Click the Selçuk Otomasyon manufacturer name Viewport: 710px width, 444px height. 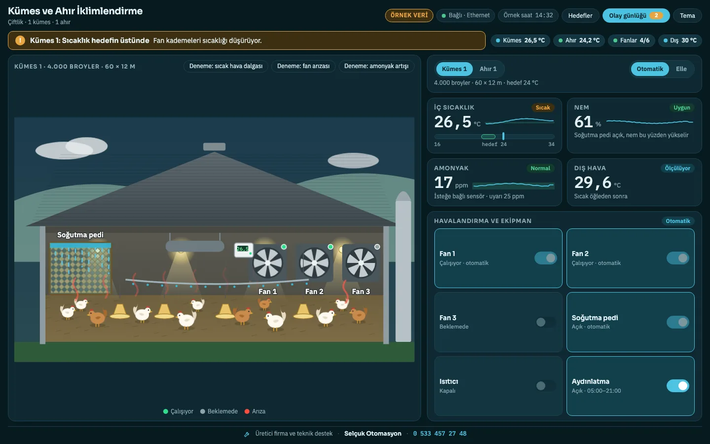pyautogui.click(x=373, y=434)
